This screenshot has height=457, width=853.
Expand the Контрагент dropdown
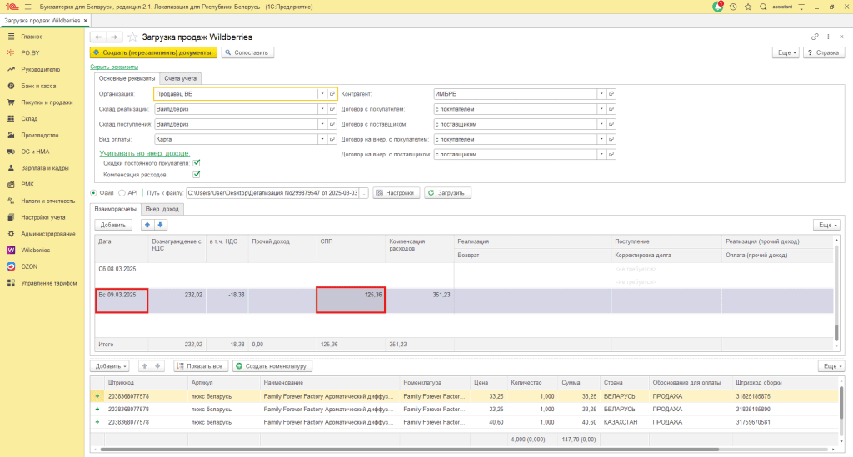601,94
